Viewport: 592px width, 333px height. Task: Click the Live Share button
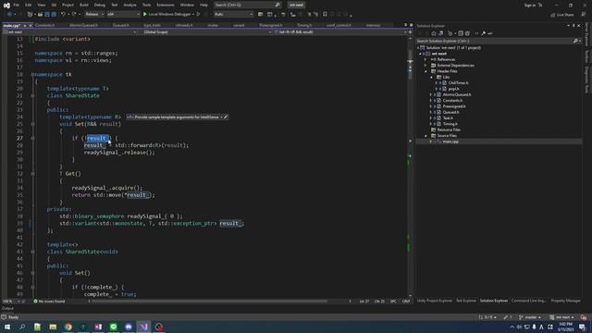(561, 15)
